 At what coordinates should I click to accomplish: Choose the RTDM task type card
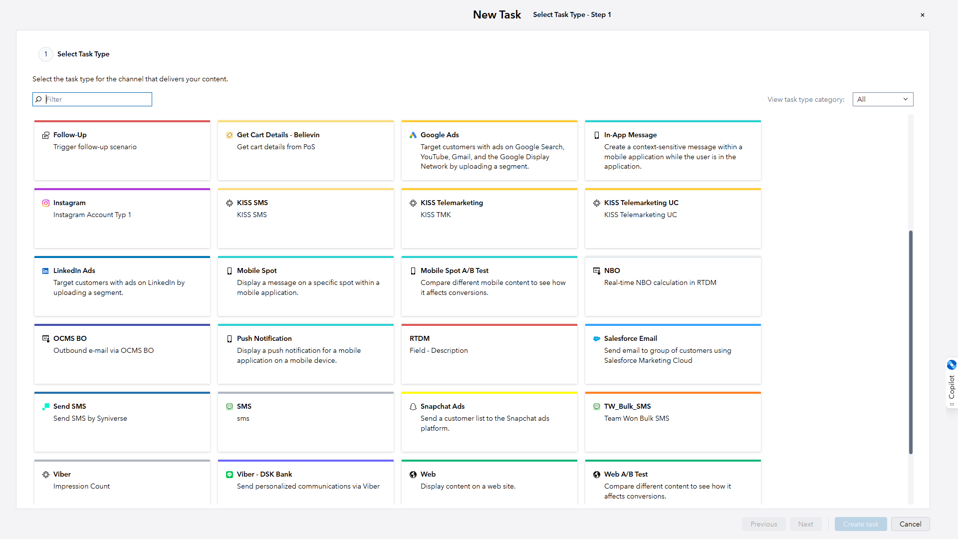coord(489,354)
